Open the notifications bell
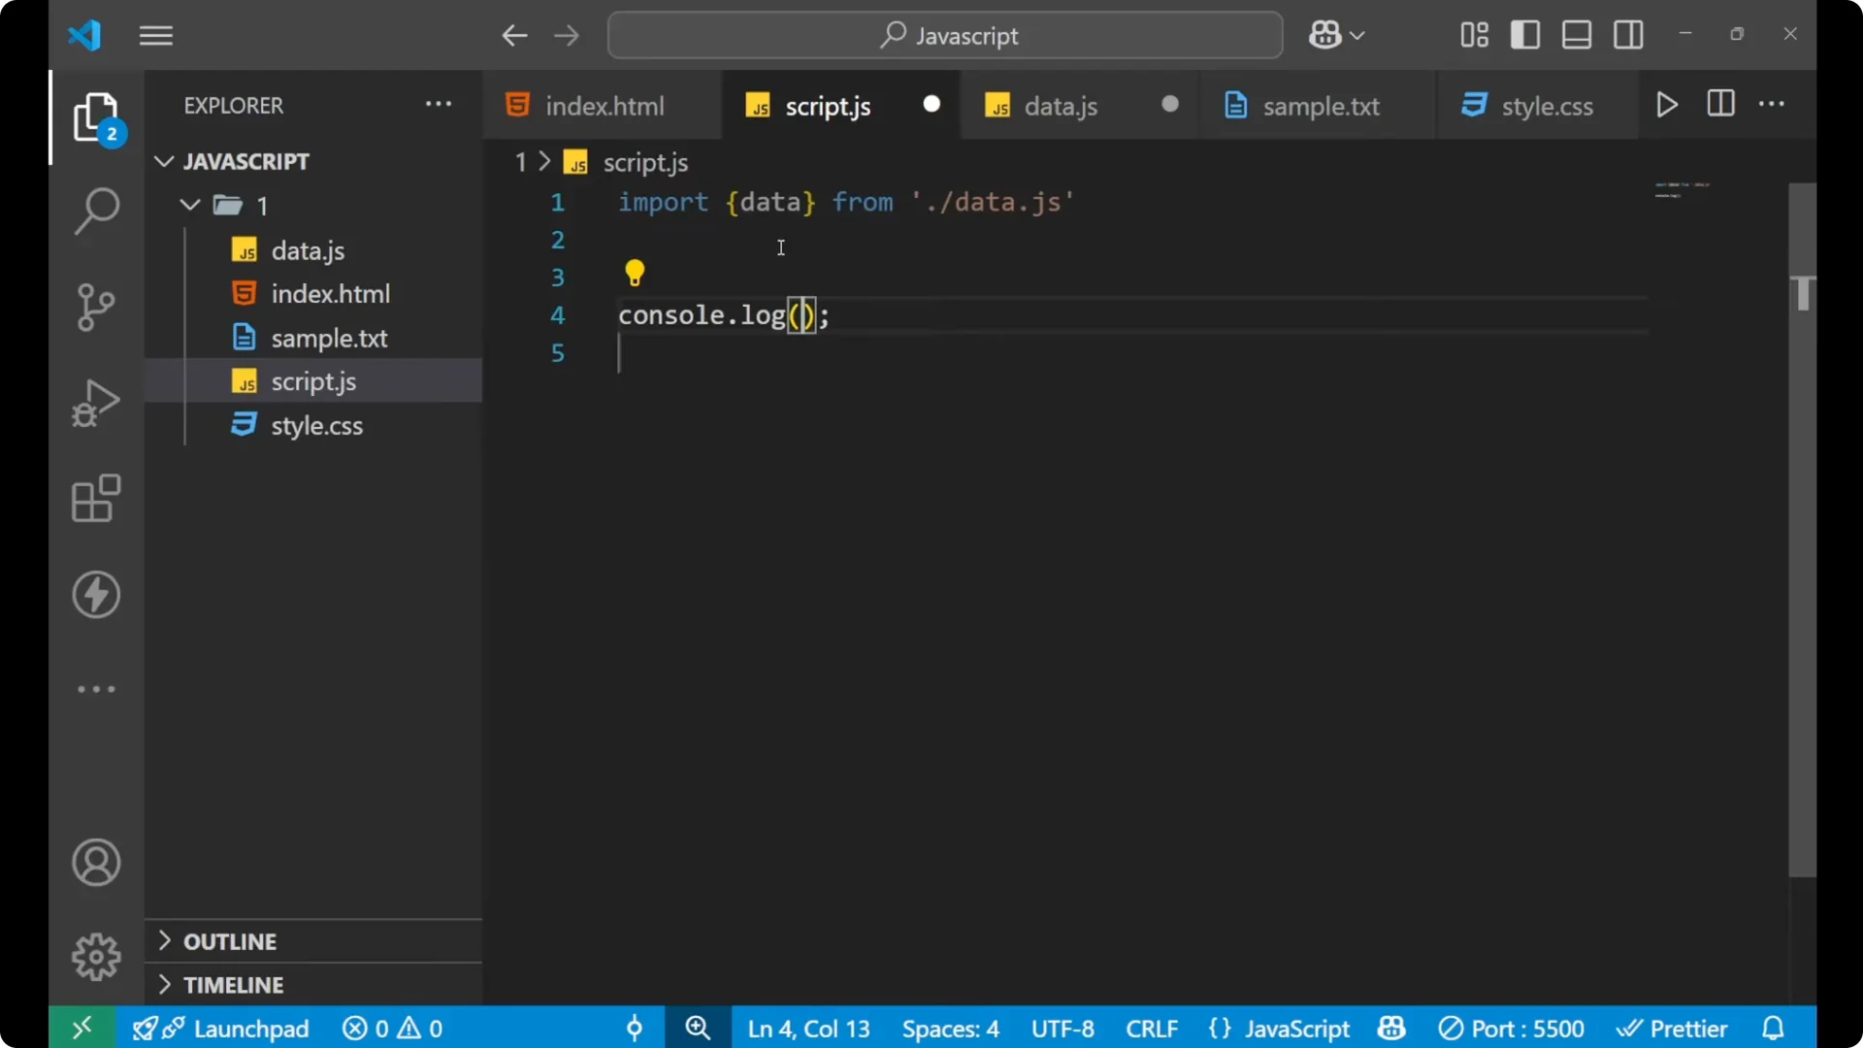Screen dimensions: 1863x1048 (x=1772, y=1028)
